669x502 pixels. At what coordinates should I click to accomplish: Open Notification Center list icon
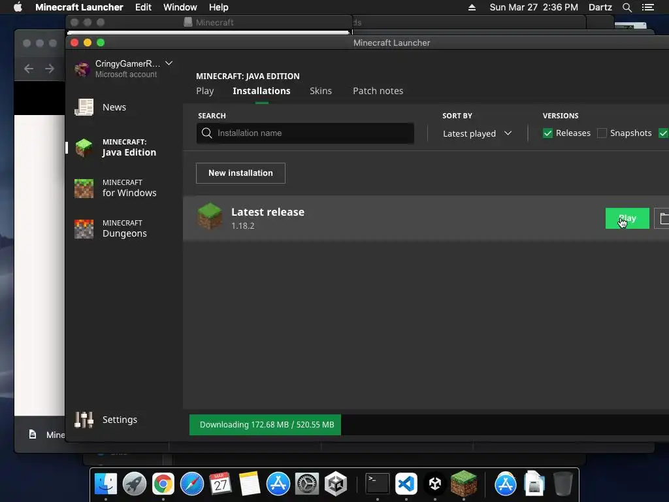click(647, 7)
